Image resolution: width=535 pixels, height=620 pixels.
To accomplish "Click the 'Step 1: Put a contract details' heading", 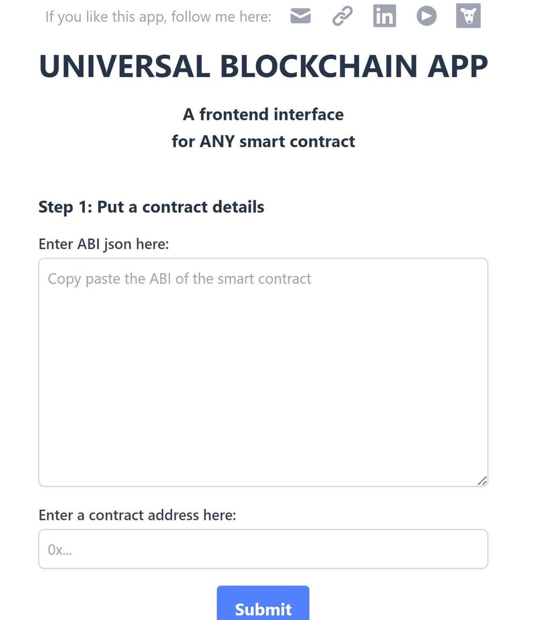I will 151,207.
